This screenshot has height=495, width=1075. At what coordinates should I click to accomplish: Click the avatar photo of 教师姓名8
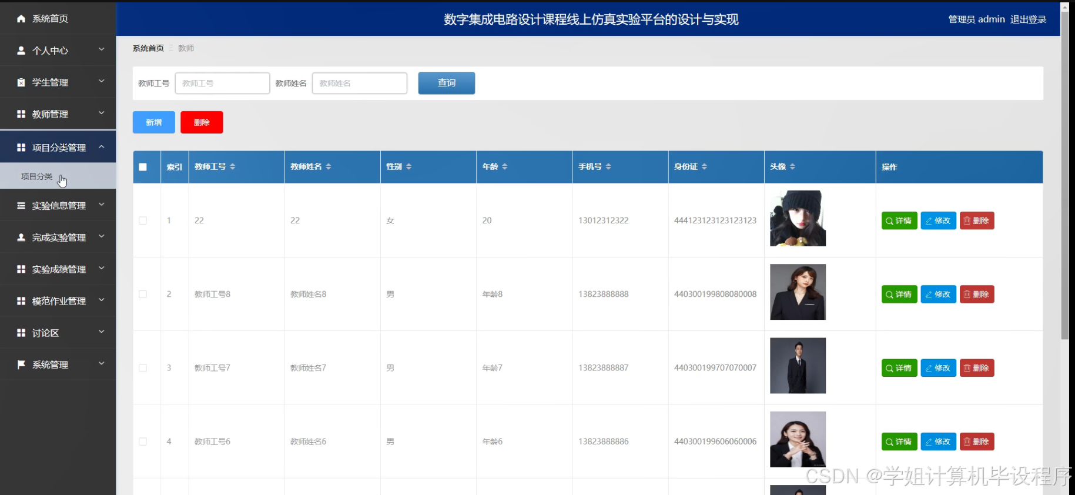(x=798, y=292)
